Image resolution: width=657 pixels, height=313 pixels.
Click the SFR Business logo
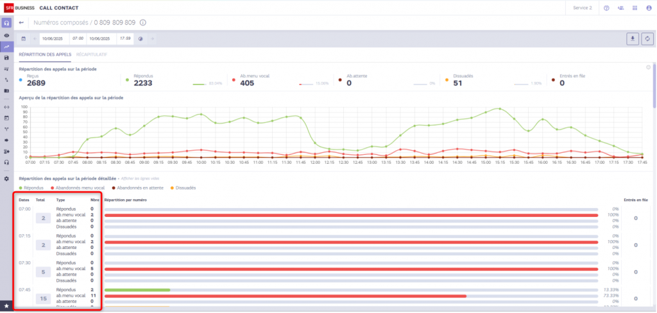(19, 8)
